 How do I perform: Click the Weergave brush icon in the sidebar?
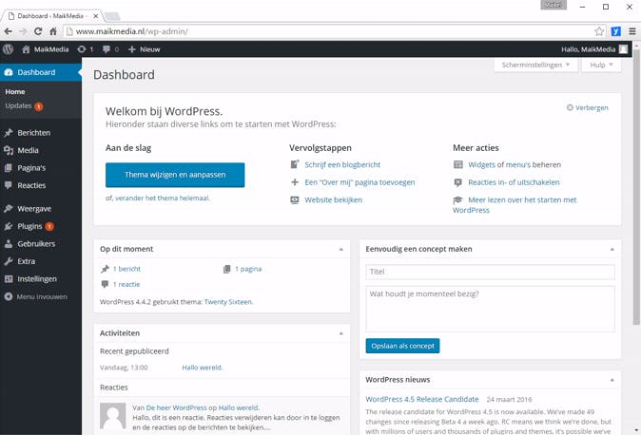[x=9, y=209]
